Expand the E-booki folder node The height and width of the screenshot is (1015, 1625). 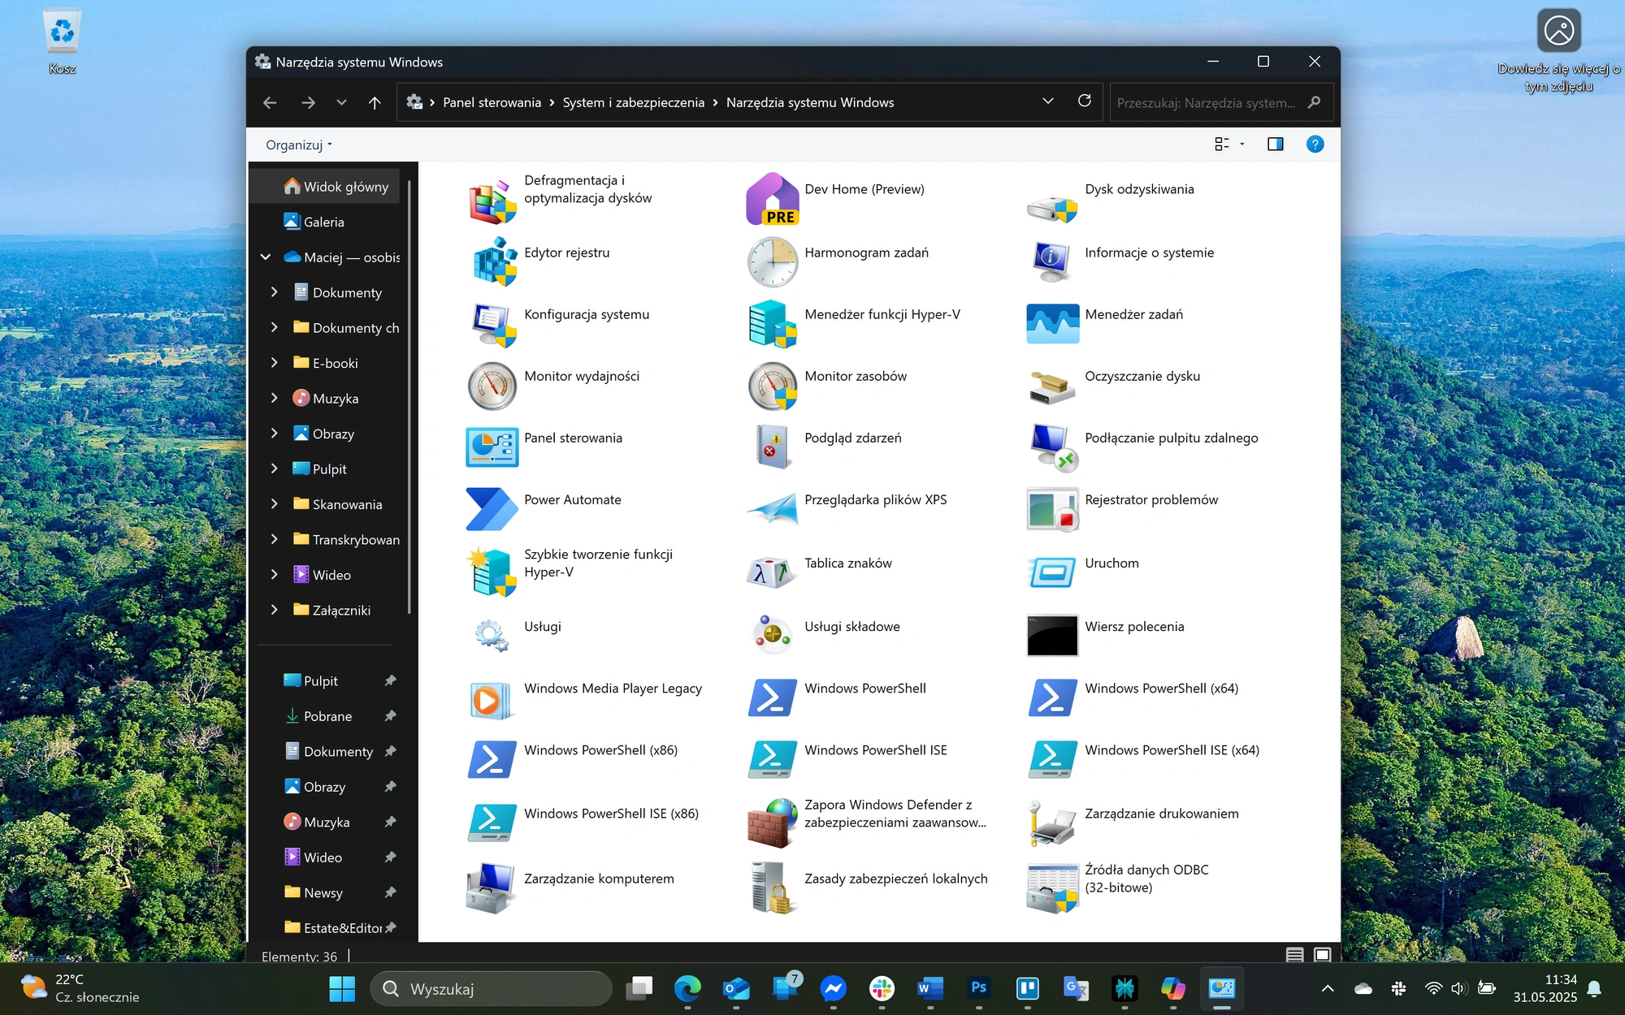click(x=275, y=363)
